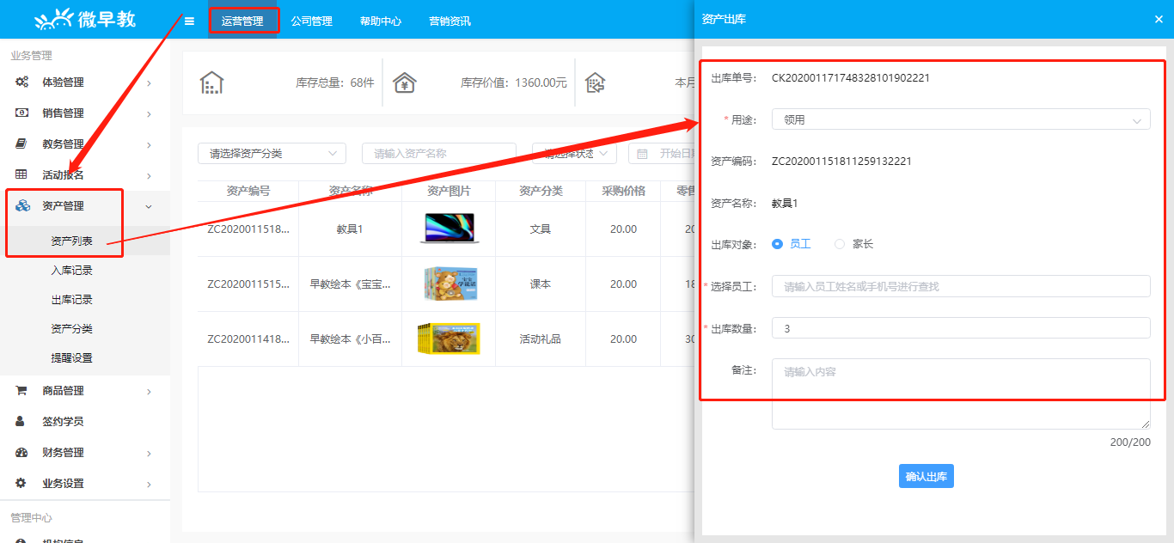The image size is (1174, 543).
Task: Open the 用途 dropdown
Action: (961, 120)
